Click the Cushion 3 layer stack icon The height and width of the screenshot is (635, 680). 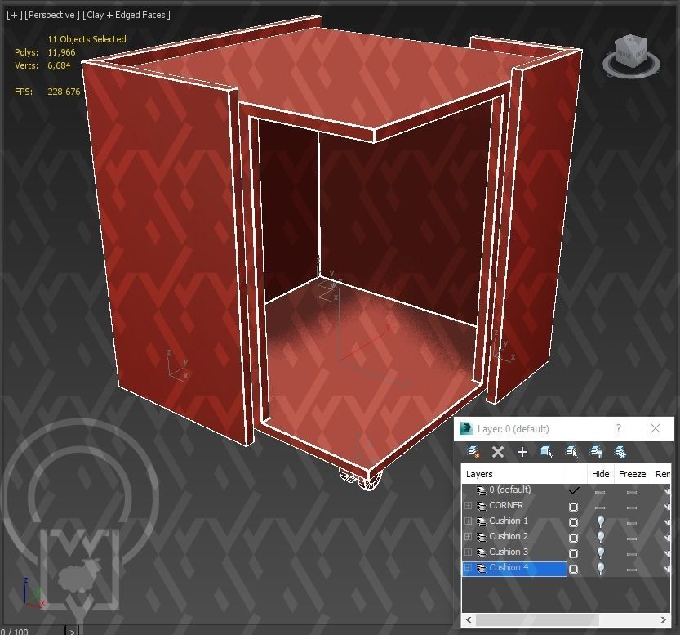tap(482, 552)
